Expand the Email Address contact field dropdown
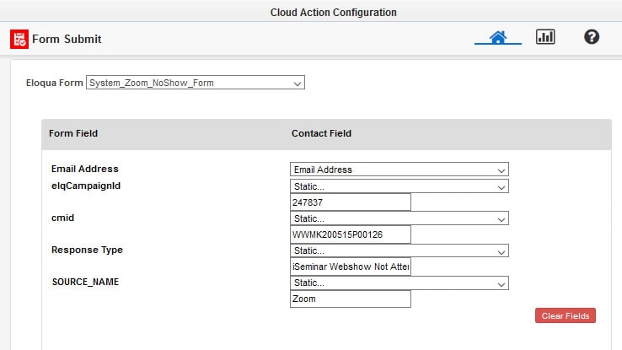 click(399, 170)
